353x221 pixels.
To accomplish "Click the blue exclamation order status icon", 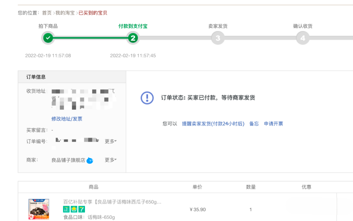I will pyautogui.click(x=147, y=98).
